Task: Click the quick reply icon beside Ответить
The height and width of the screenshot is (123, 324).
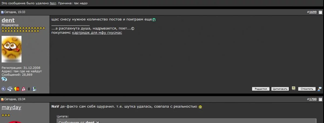Action: pyautogui.click(x=320, y=89)
